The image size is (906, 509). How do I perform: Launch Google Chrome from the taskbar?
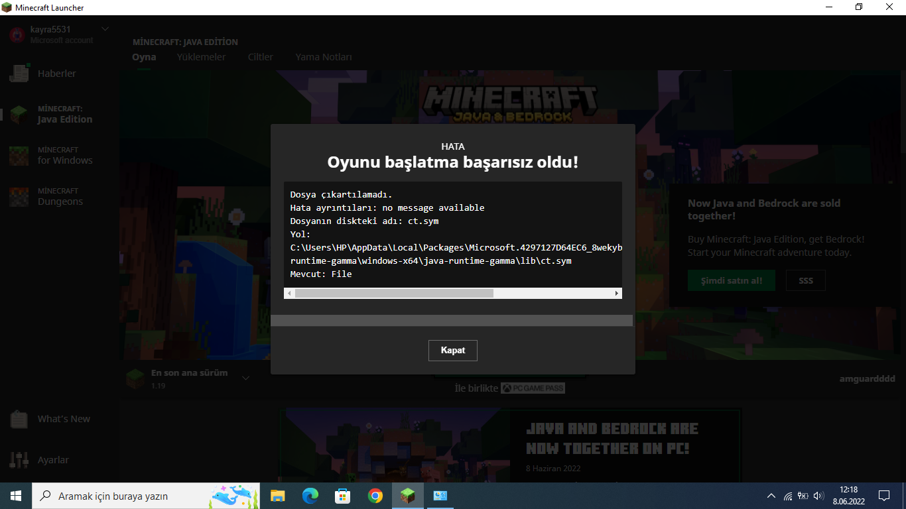[x=375, y=496]
